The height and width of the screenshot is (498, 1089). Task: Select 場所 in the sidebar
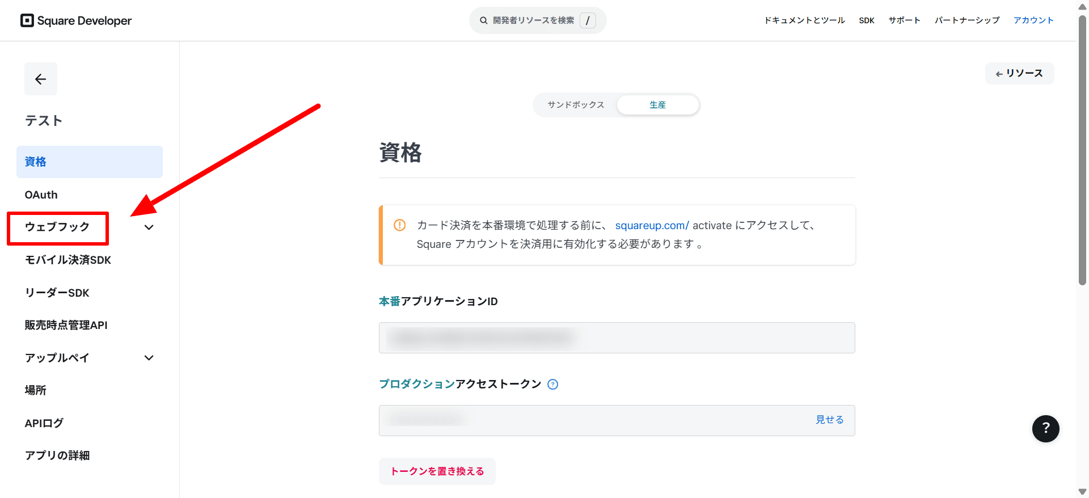[36, 390]
